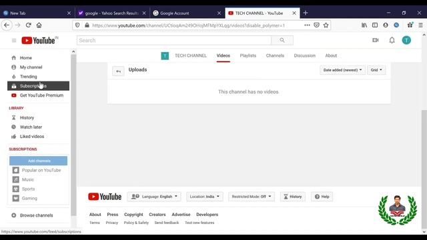Image resolution: width=427 pixels, height=240 pixels.
Task: Open the Firefox library icon
Action: [364, 25]
